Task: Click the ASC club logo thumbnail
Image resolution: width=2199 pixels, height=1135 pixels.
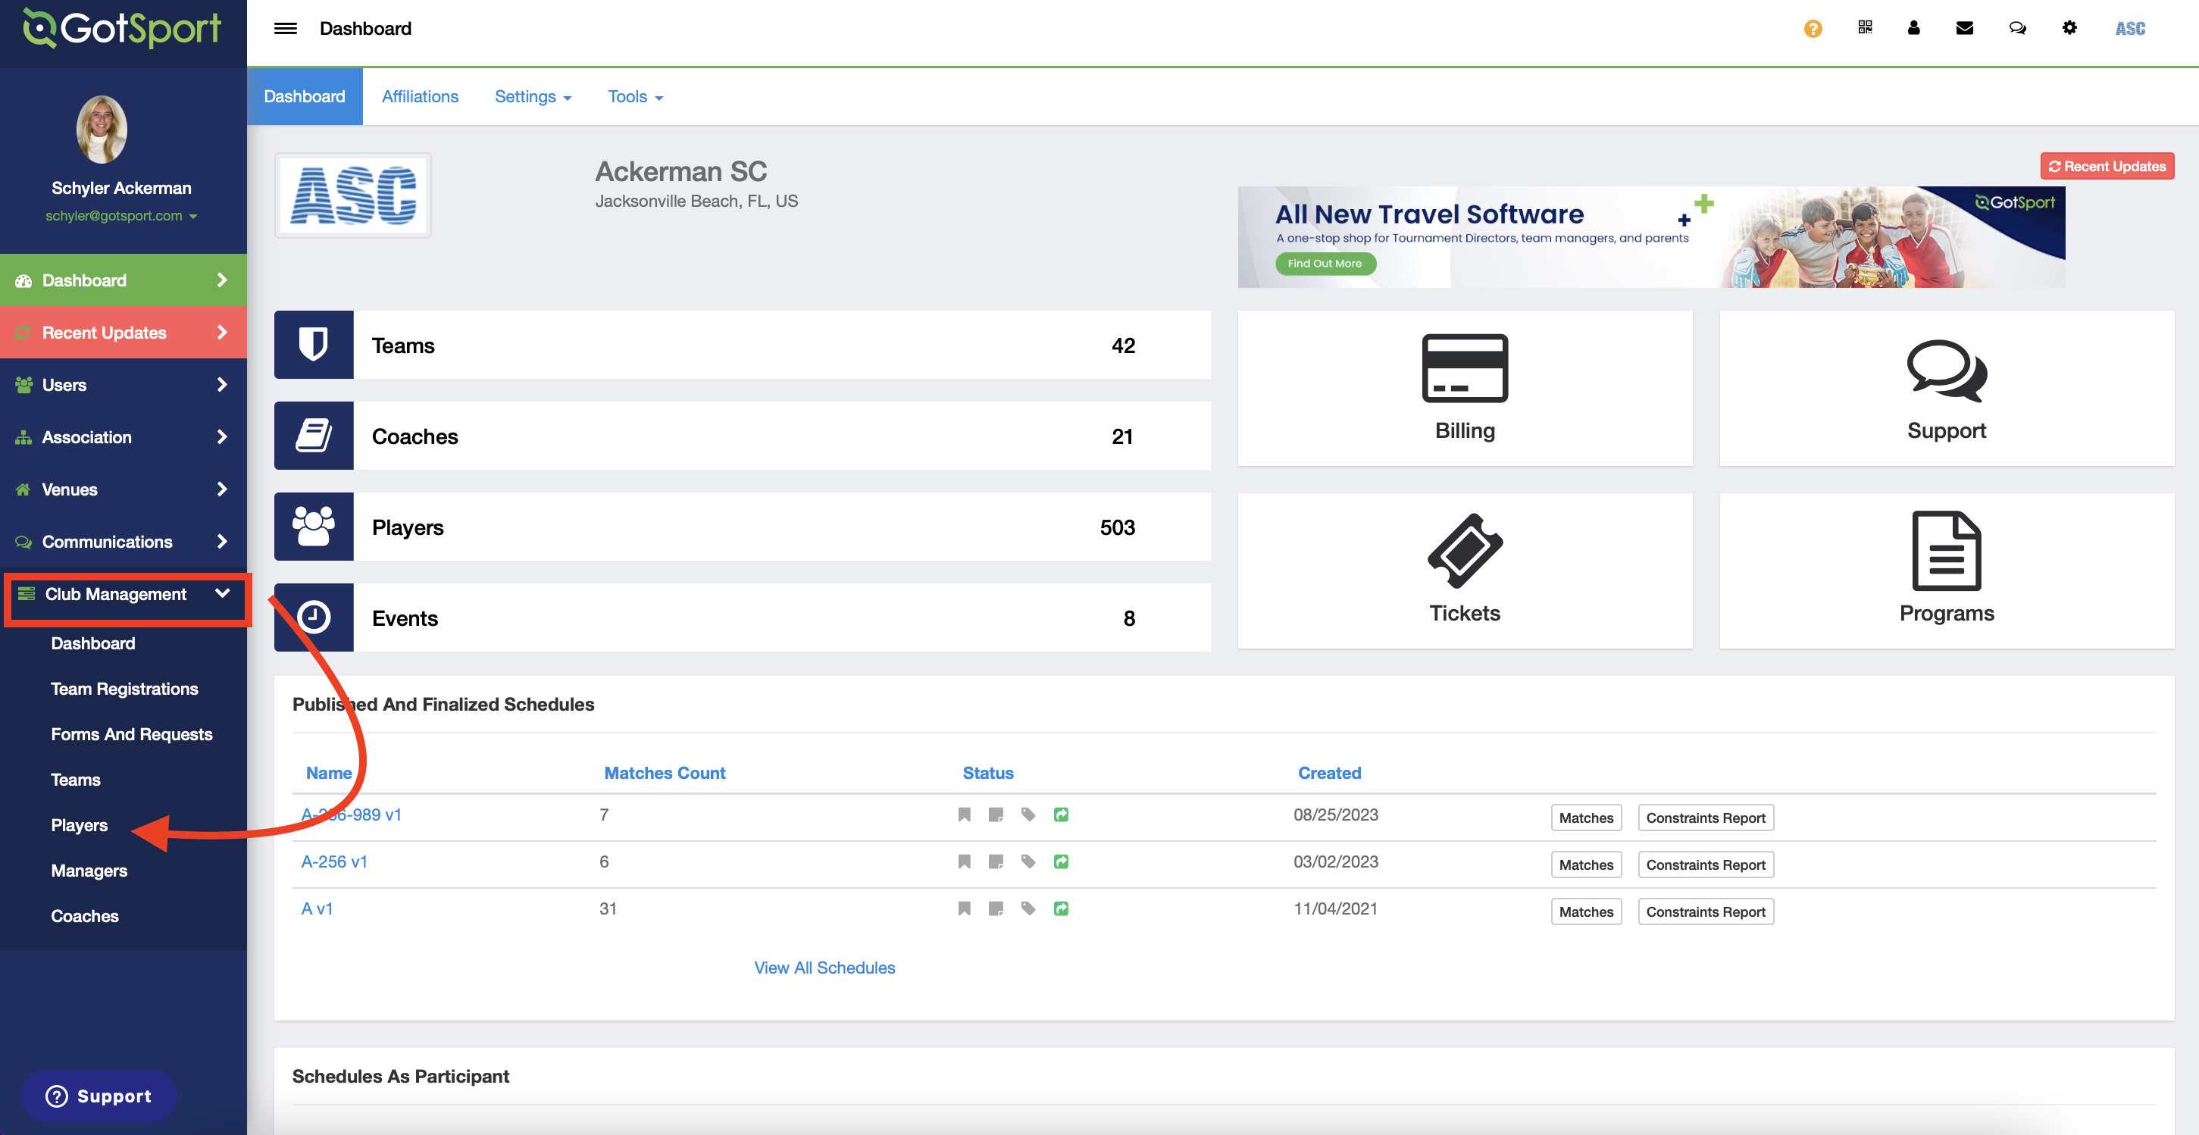Action: [x=352, y=195]
